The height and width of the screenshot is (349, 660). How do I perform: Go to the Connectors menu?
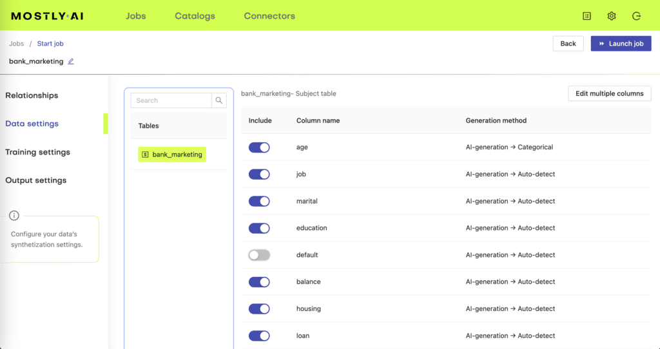point(269,16)
